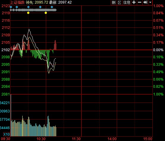Click the 11:30 time label
The height and width of the screenshot is (141, 165).
tap(76, 139)
